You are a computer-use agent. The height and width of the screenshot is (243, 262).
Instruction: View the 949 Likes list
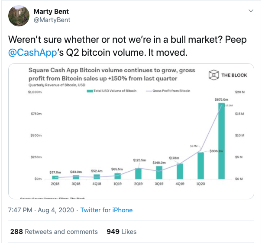click(122, 232)
